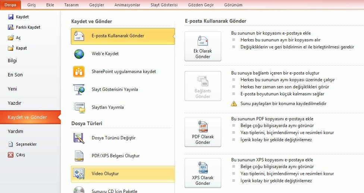The image size is (364, 193).
Task: Choose SharePoint uygulamasına kaydet option text
Action: pos(124,72)
